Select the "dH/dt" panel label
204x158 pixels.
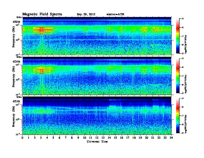(16, 22)
